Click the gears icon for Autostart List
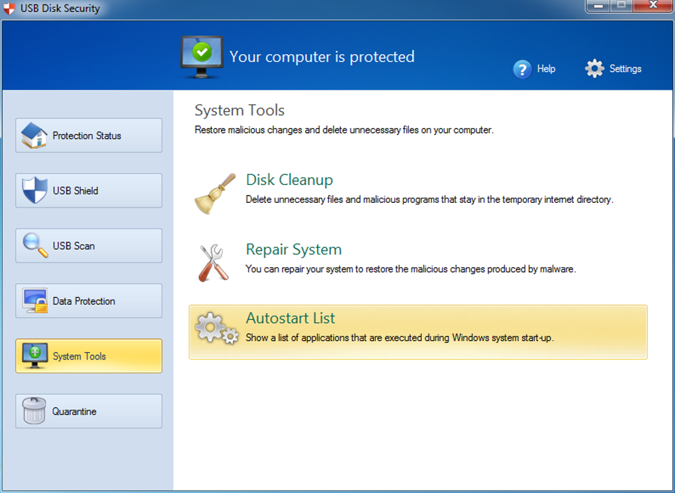The height and width of the screenshot is (493, 675). tap(216, 328)
